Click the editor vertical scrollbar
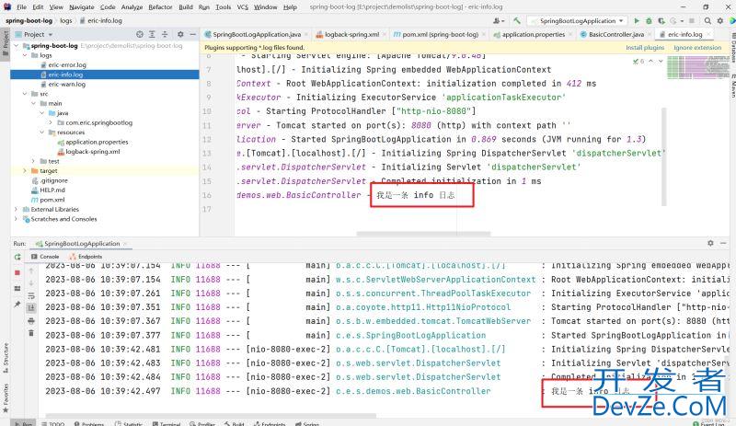The width and height of the screenshot is (736, 426). tap(663, 155)
